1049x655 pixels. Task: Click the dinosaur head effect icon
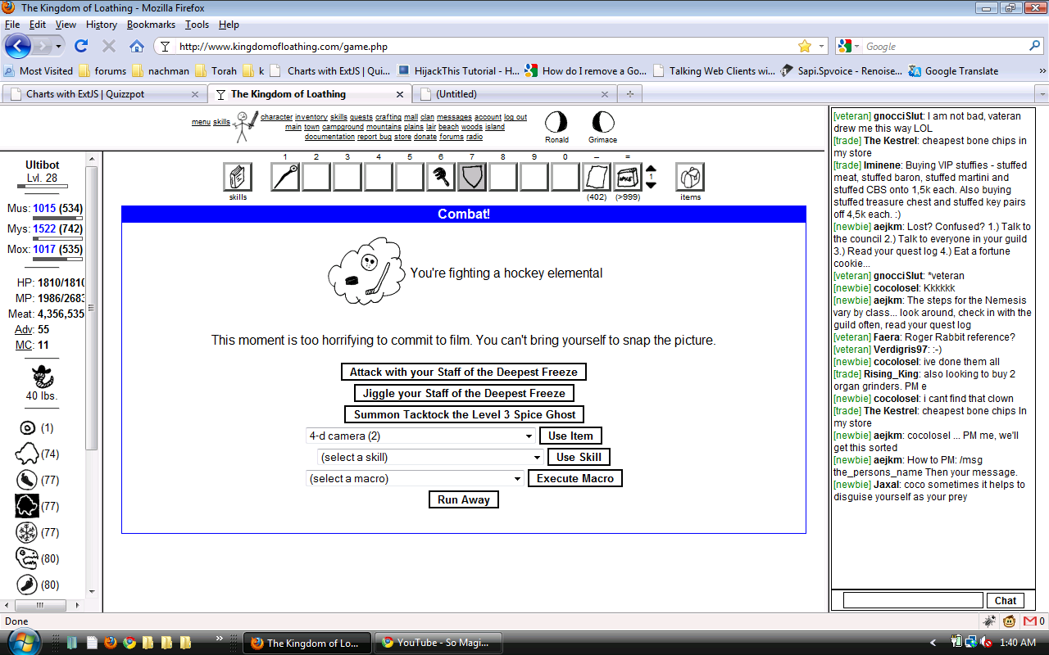[x=27, y=558]
